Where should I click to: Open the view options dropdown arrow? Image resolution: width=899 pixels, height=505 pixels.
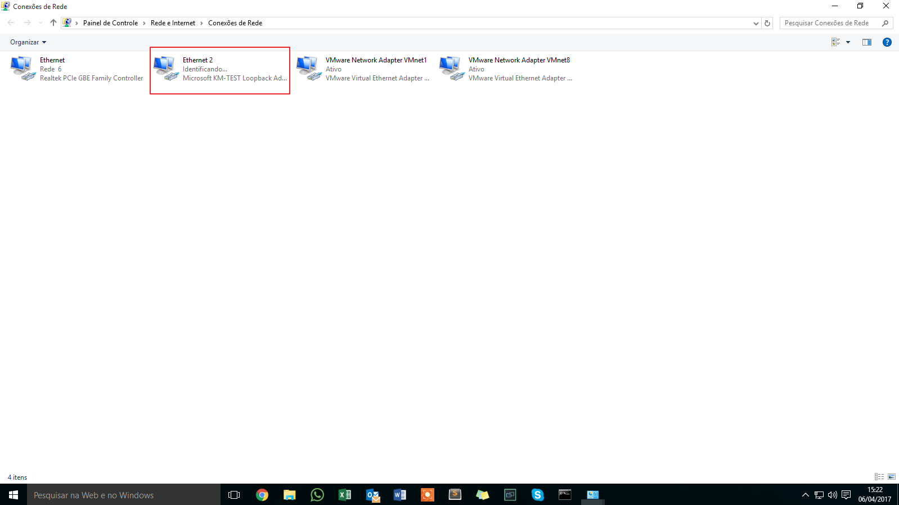(848, 42)
